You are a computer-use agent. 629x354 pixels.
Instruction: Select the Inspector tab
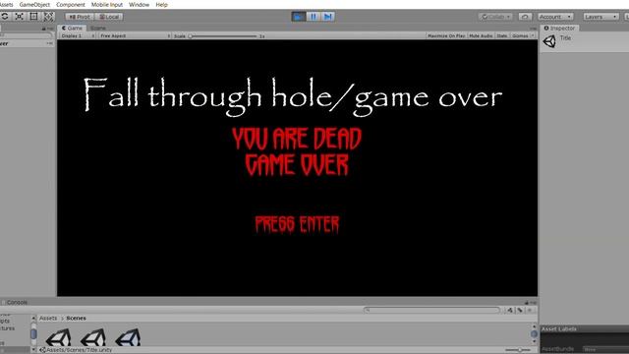559,29
